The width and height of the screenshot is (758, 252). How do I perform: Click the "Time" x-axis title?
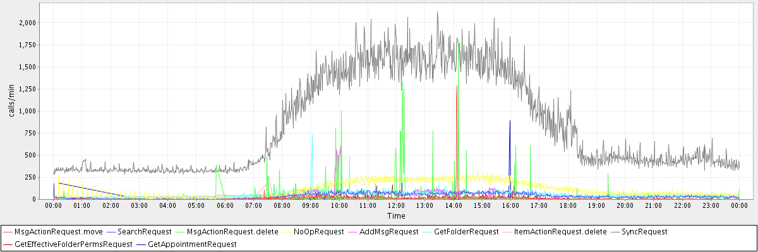click(396, 215)
